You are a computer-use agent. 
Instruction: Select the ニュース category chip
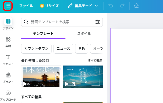(x=63, y=49)
